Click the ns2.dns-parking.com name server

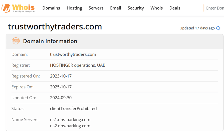pyautogui.click(x=70, y=126)
